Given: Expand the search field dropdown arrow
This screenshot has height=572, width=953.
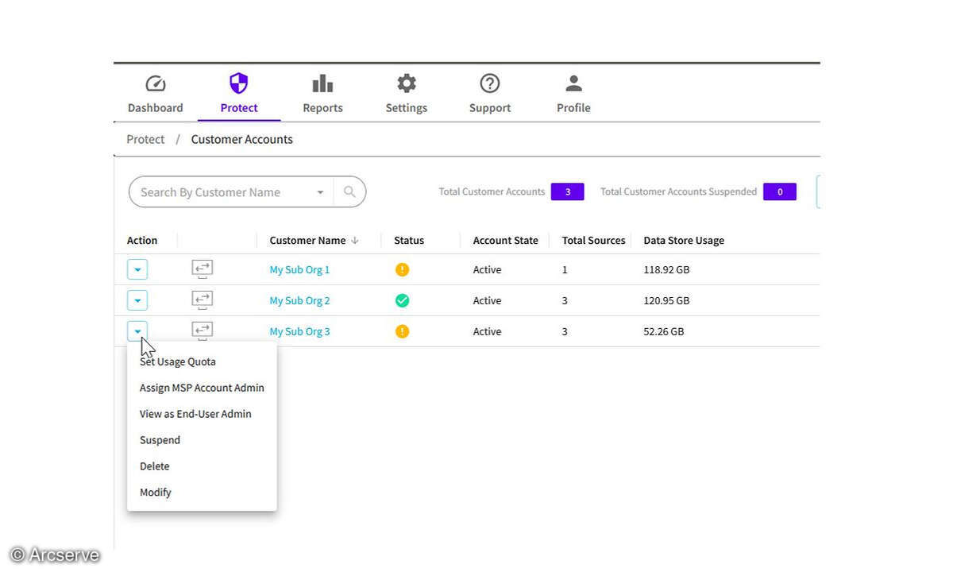Looking at the screenshot, I should [x=320, y=192].
